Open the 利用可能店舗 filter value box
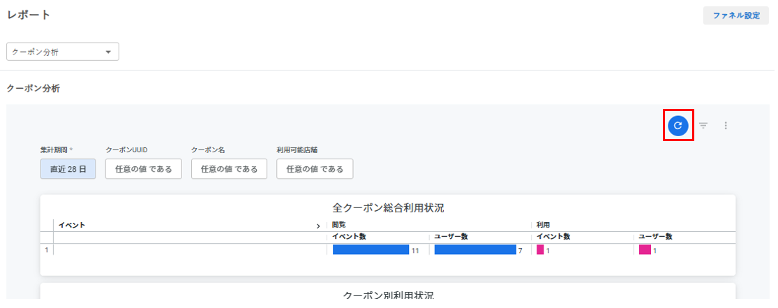The height and width of the screenshot is (308, 778). (315, 169)
